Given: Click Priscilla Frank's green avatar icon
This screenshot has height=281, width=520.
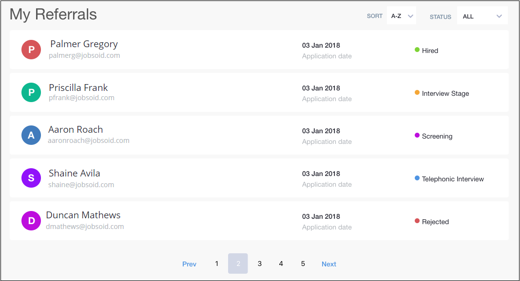Looking at the screenshot, I should coord(31,92).
